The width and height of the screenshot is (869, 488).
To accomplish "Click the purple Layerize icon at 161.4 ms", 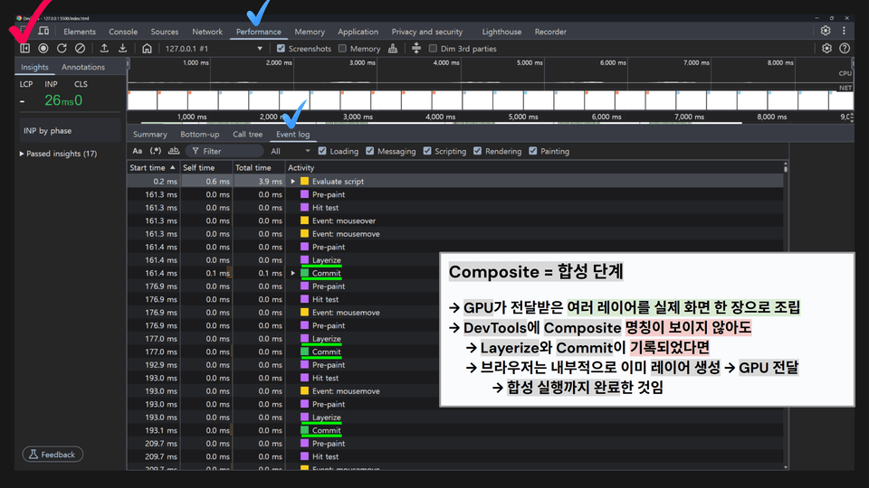I will [304, 260].
